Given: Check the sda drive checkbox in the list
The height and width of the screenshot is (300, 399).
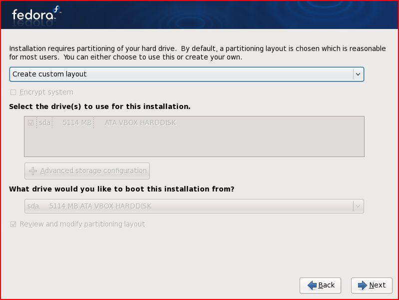Looking at the screenshot, I should (31, 123).
